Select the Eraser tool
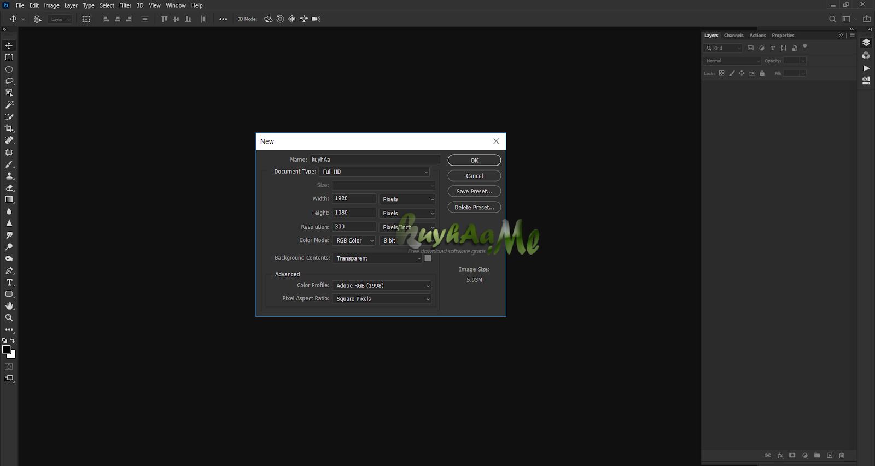Screen dimensions: 875x466 (x=9, y=187)
